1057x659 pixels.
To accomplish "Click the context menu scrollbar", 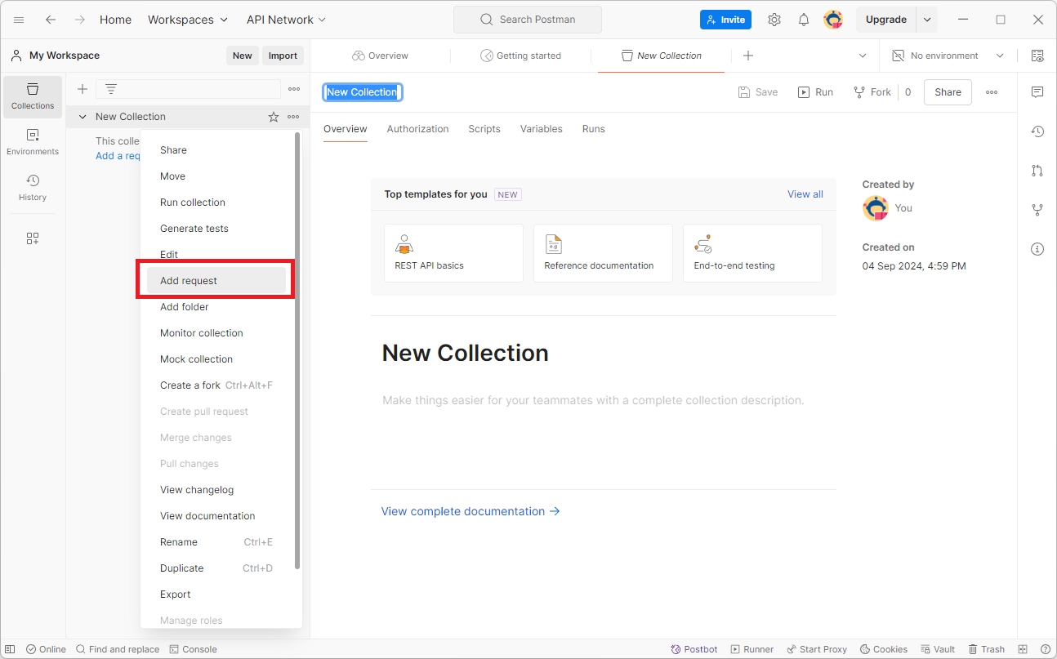I will pyautogui.click(x=297, y=351).
